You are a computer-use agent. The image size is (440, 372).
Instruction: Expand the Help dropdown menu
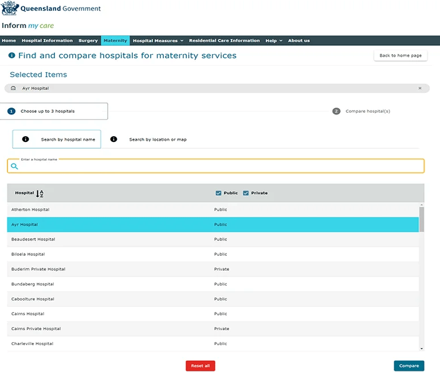point(274,41)
